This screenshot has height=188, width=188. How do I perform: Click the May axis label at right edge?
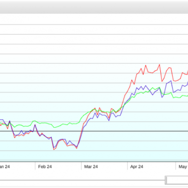coord(183,167)
